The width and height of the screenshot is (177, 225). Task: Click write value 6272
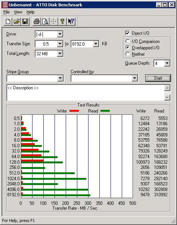point(145,118)
